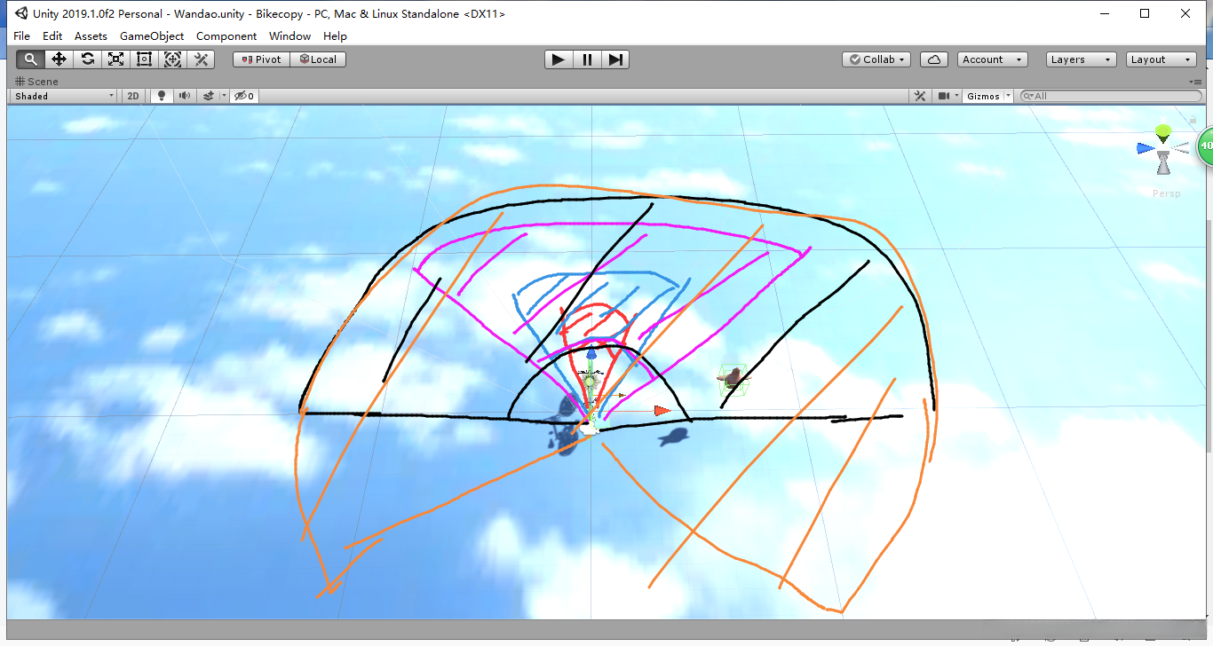
Task: Toggle 2D view mode
Action: pyautogui.click(x=133, y=96)
